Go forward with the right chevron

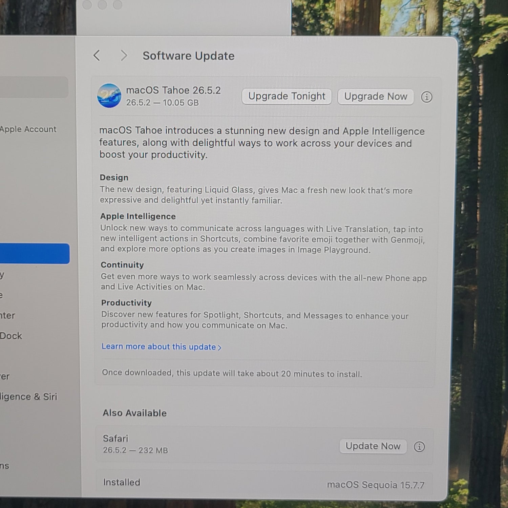pos(124,56)
